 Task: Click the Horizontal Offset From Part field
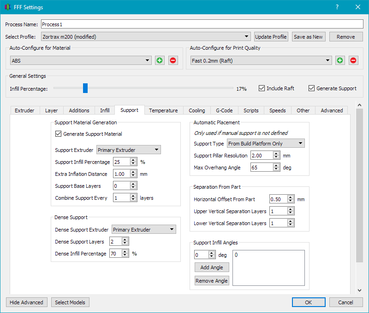pos(279,199)
